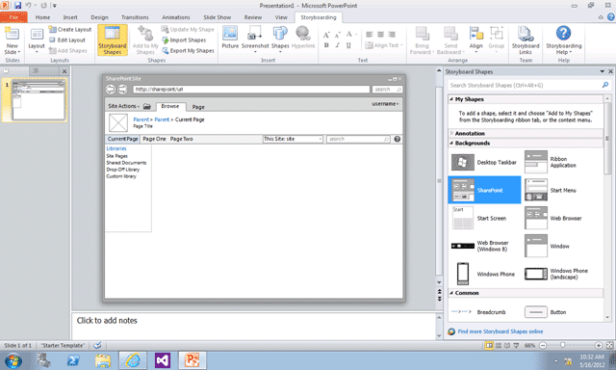This screenshot has height=370, width=616.
Task: Switch to Normal view in status bar
Action: click(x=489, y=345)
